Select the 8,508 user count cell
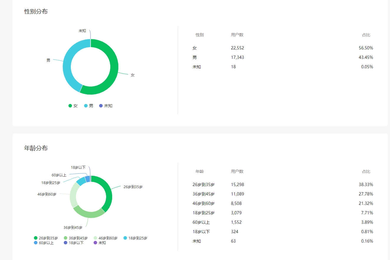This screenshot has height=260, width=390. point(236,203)
